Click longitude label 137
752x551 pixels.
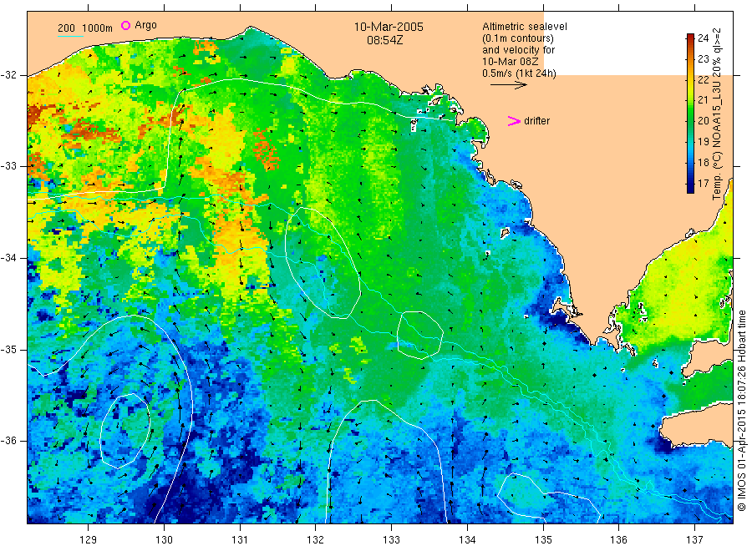click(694, 540)
